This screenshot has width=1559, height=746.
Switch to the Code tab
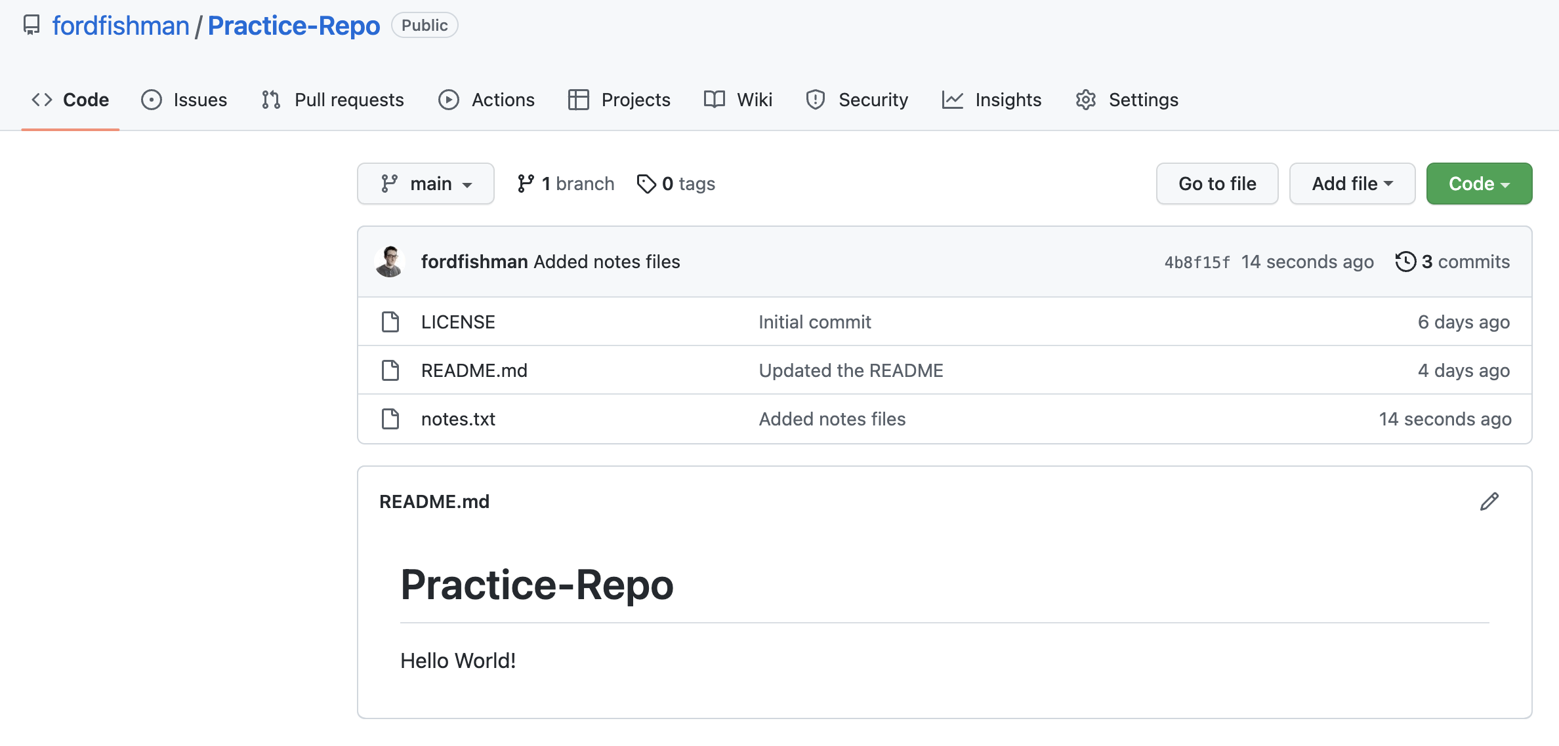70,100
